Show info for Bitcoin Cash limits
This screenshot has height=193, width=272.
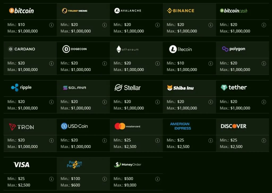[x=264, y=25]
